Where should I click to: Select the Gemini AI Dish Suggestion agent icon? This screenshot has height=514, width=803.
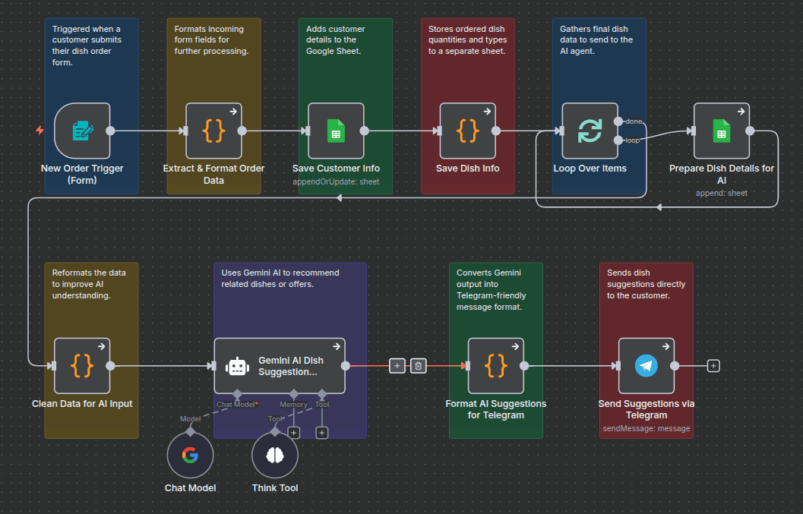[x=237, y=366]
